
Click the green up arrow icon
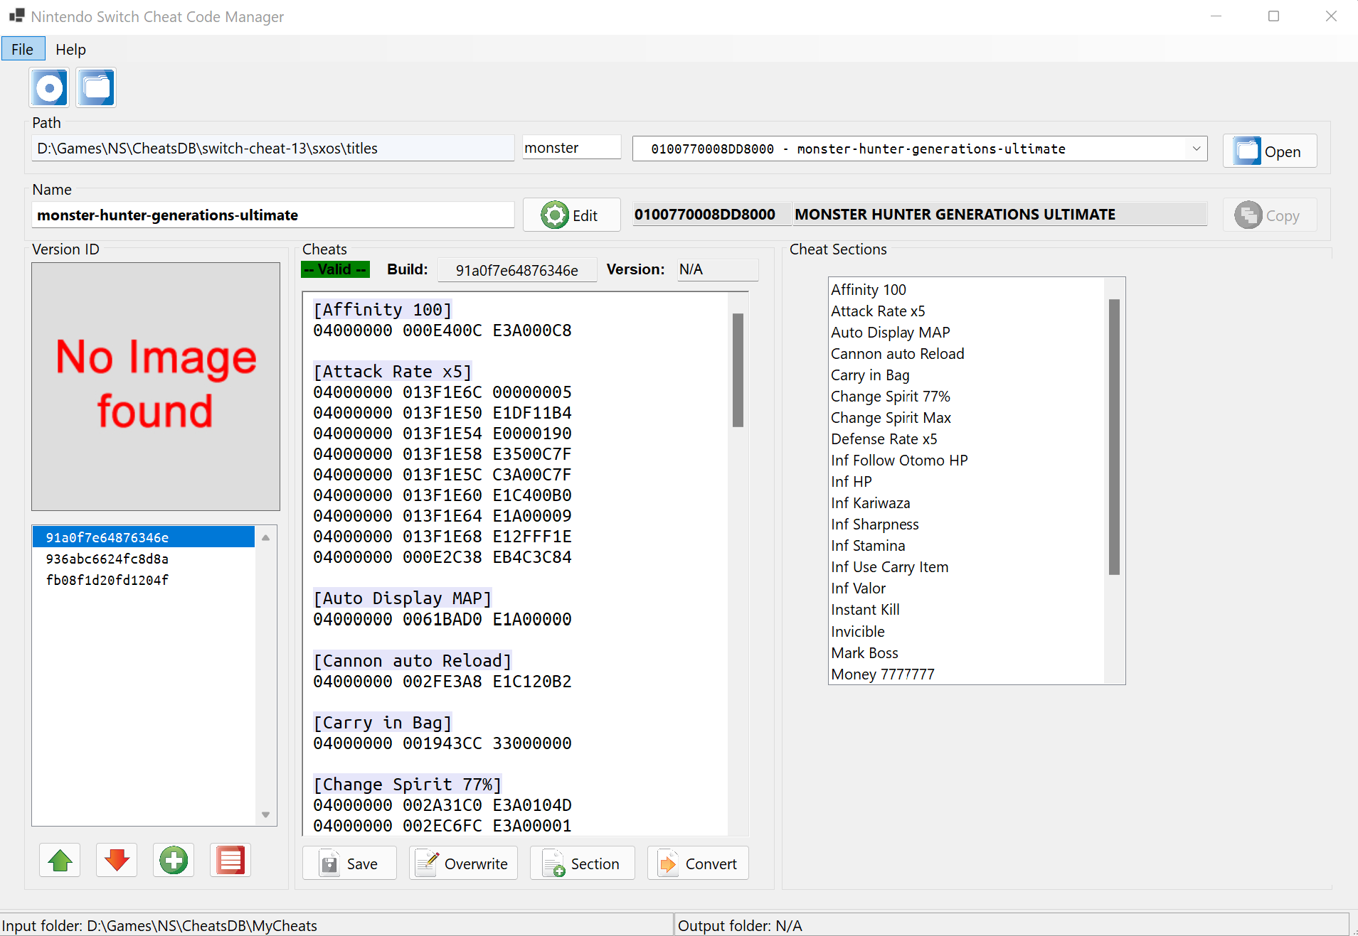(60, 861)
